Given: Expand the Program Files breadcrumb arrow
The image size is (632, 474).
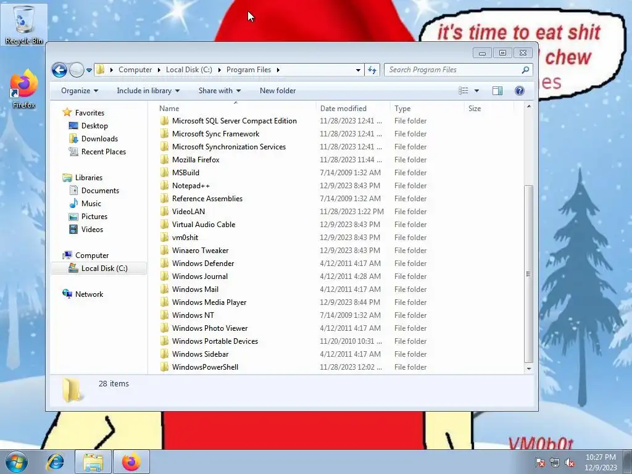Looking at the screenshot, I should [278, 70].
